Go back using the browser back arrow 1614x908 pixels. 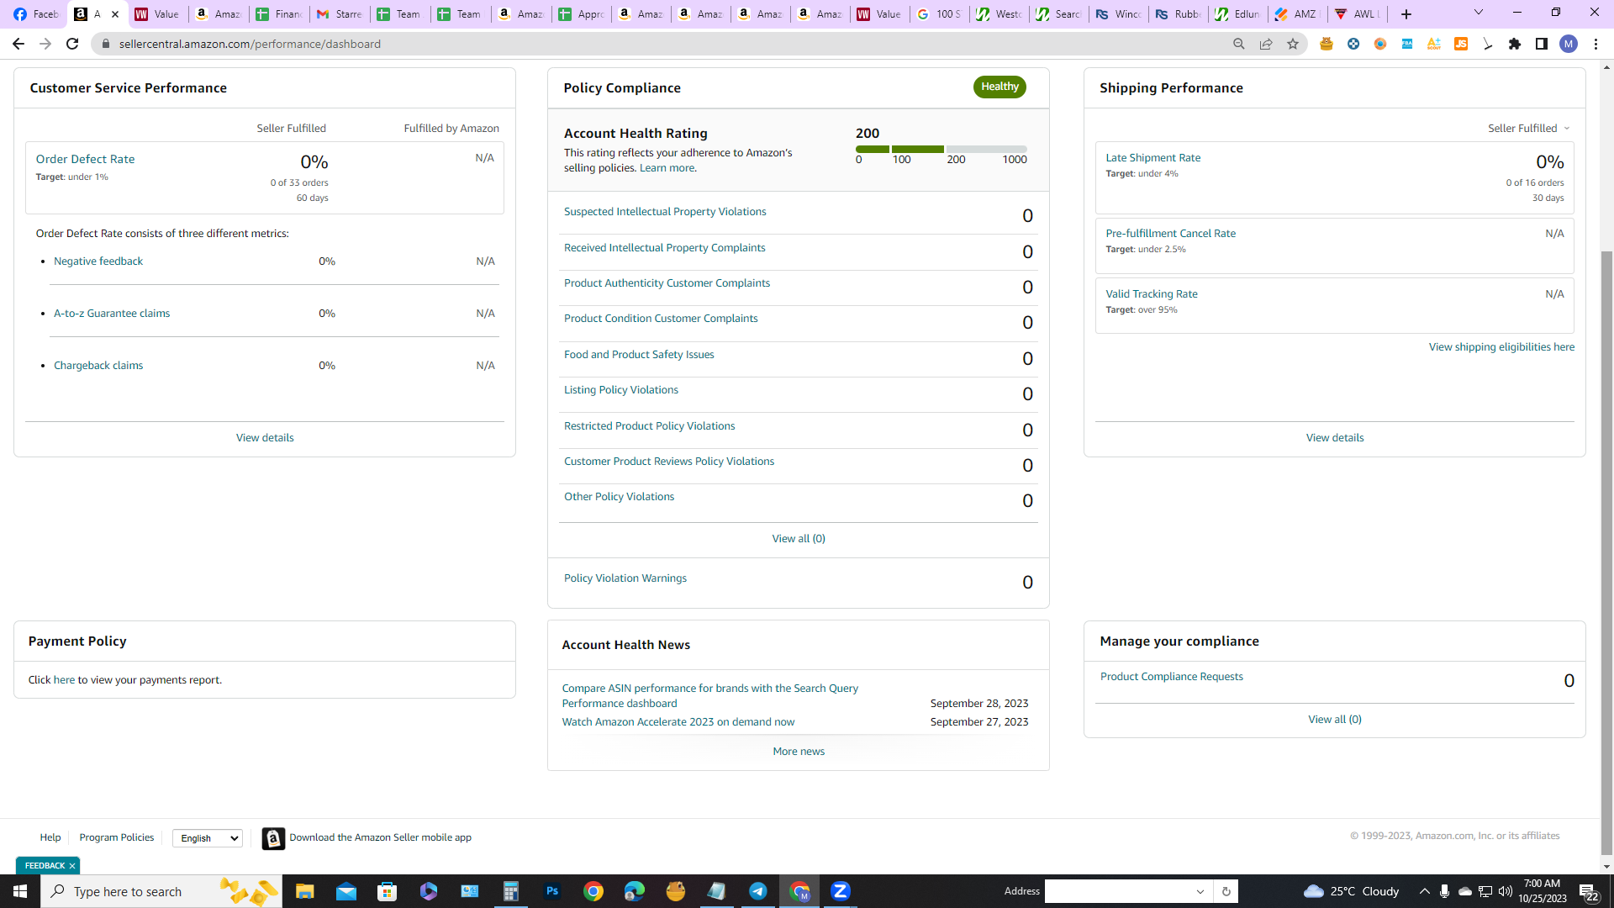click(18, 44)
